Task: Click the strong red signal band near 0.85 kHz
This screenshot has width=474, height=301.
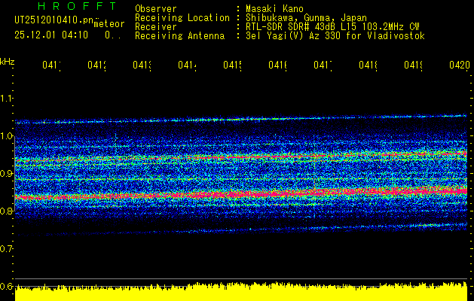Action: 226,195
